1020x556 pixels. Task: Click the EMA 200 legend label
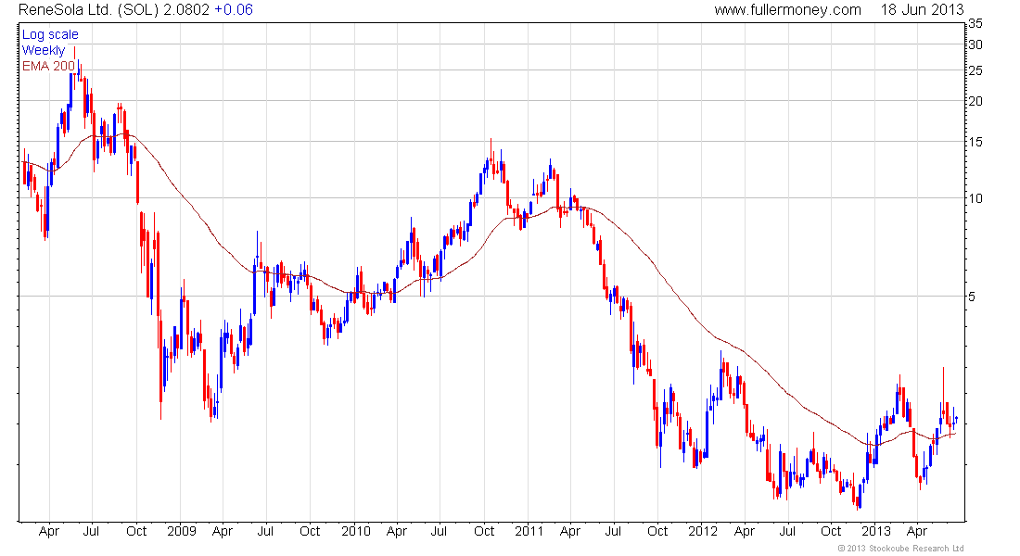pyautogui.click(x=48, y=66)
